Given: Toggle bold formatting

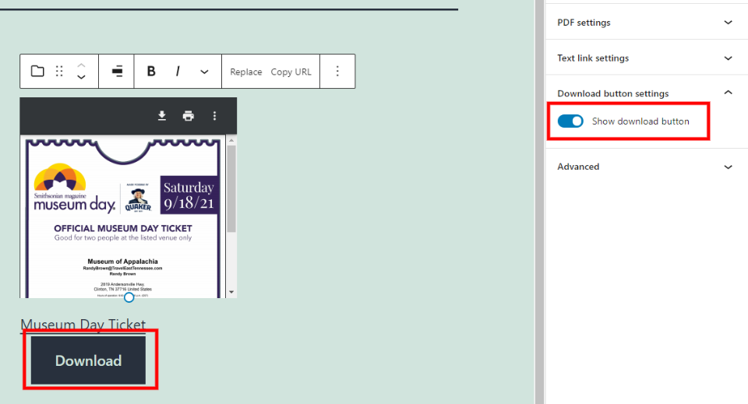Looking at the screenshot, I should coord(151,72).
